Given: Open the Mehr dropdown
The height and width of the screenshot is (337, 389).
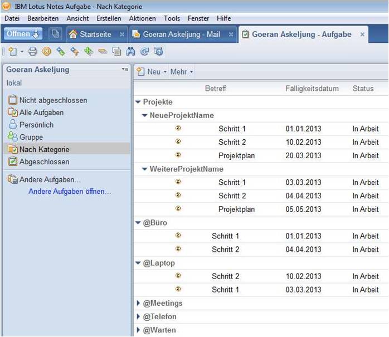Looking at the screenshot, I should click(181, 72).
